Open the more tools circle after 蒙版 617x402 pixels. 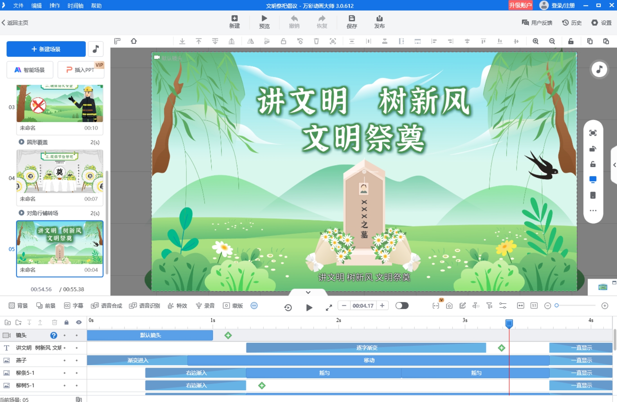coord(254,305)
